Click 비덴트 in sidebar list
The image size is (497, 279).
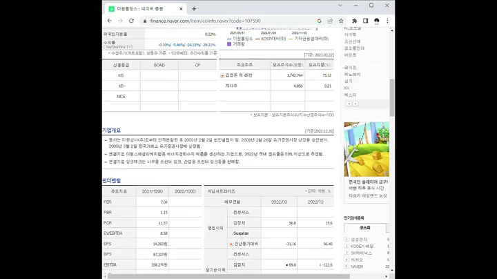(x=350, y=55)
